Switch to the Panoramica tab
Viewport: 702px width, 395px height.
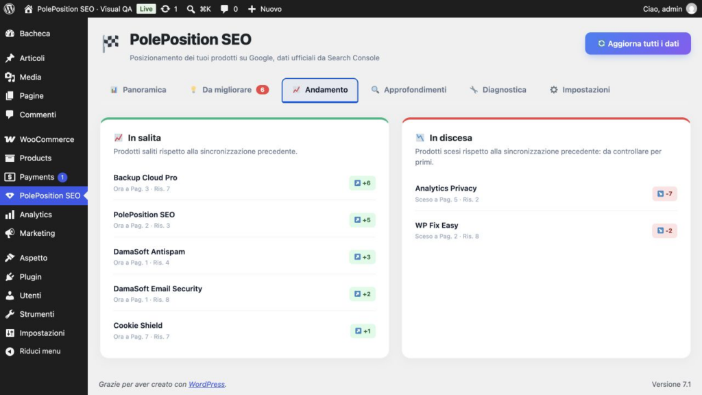pos(138,90)
